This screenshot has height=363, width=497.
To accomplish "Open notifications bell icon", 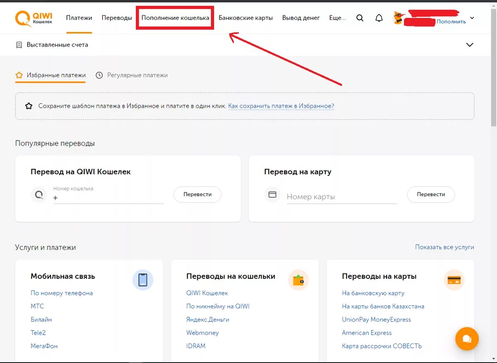I will point(379,18).
